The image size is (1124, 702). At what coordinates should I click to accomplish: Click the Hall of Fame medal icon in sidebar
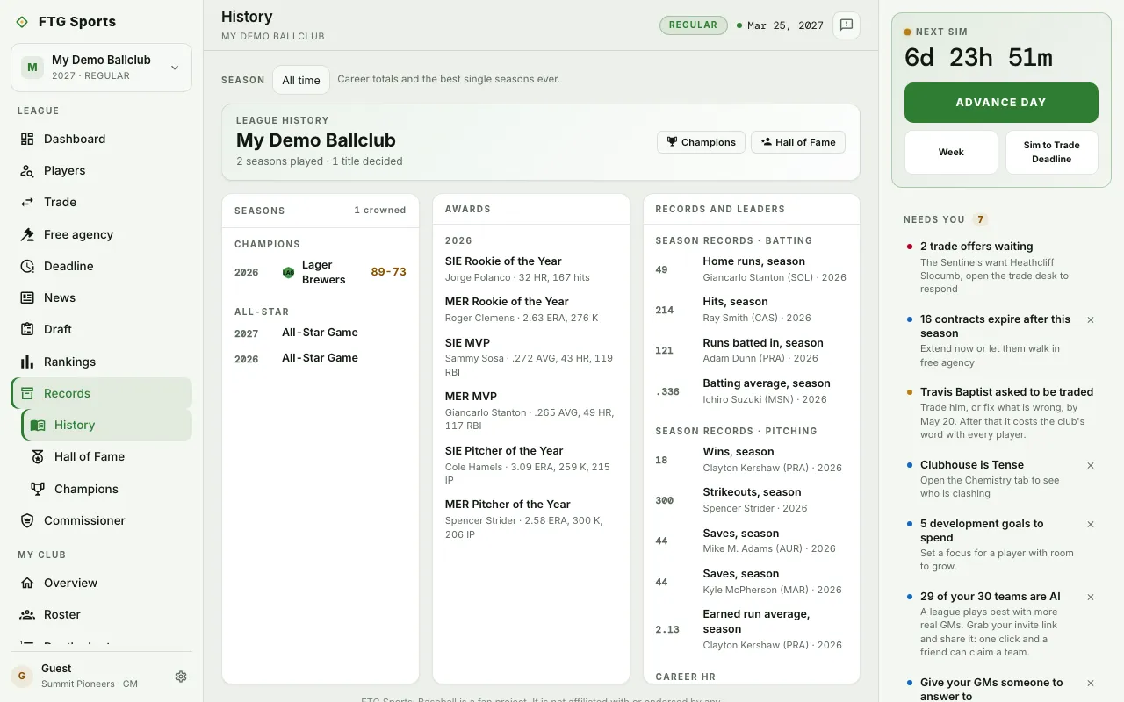[38, 456]
